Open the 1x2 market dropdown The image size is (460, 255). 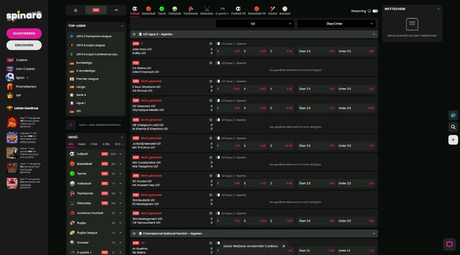point(255,24)
